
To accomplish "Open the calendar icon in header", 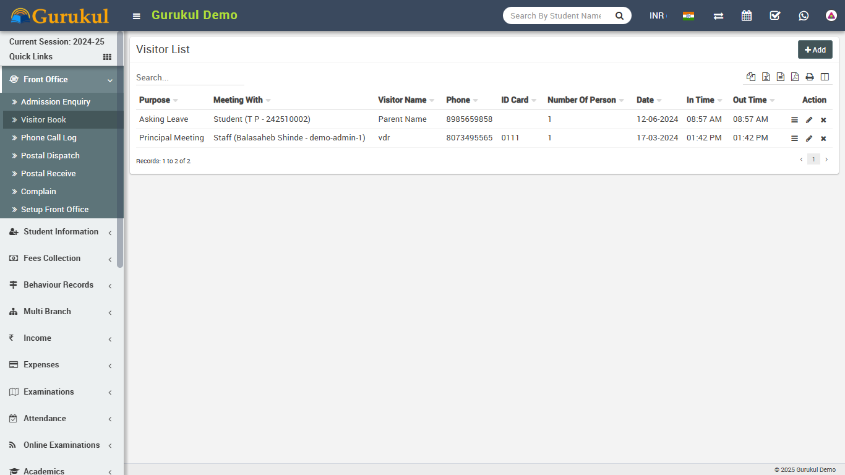I will click(747, 15).
